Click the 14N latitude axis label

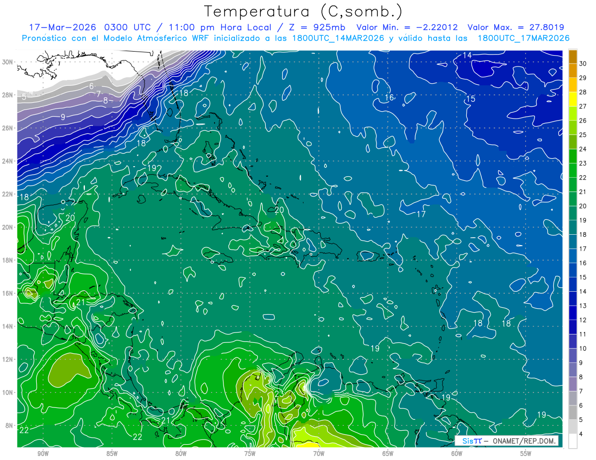pos(8,327)
